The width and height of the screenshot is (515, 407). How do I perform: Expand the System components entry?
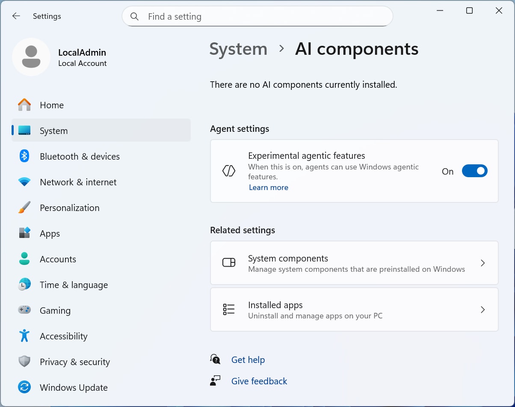(483, 263)
